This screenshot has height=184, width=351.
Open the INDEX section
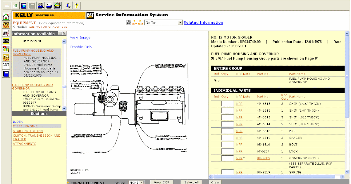(18, 122)
